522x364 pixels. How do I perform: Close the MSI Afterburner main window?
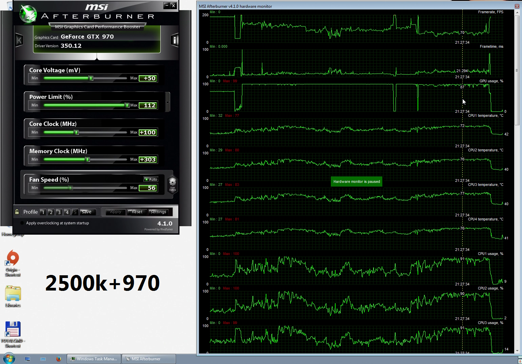point(173,5)
